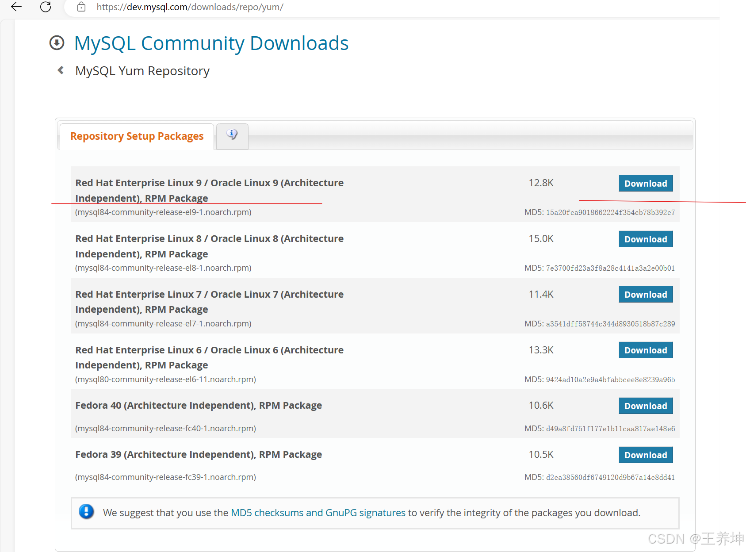The image size is (746, 552).
Task: View site security lock icon
Action: click(x=81, y=7)
